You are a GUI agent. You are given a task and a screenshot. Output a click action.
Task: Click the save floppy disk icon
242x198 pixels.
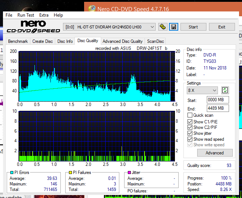click(174, 27)
